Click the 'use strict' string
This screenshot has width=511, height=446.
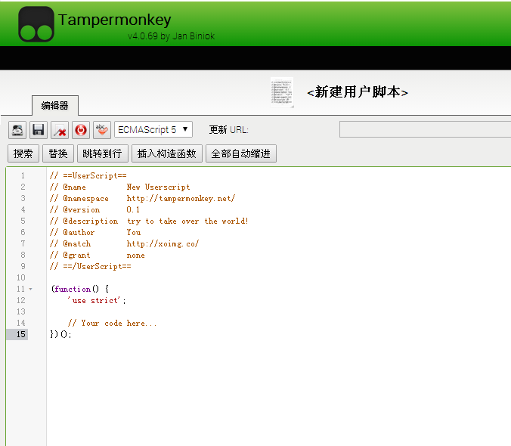pyautogui.click(x=94, y=300)
